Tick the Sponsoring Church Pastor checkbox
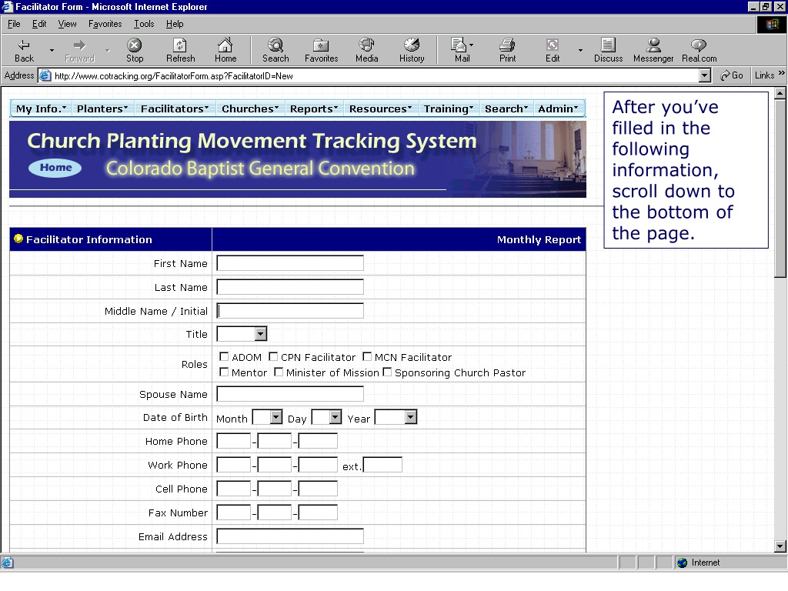 coord(388,372)
